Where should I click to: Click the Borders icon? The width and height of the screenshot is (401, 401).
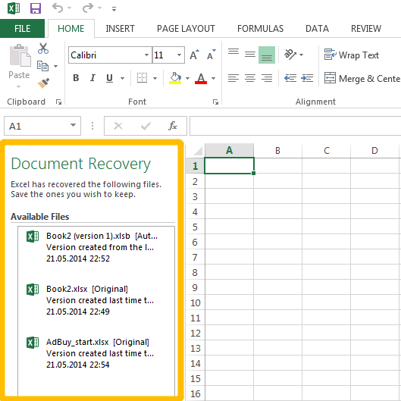(142, 78)
